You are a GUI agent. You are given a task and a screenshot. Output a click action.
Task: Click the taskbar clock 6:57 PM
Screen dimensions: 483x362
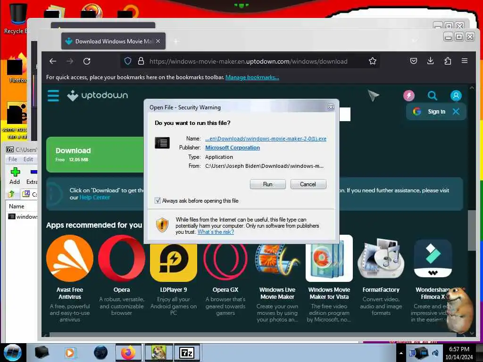pos(459,349)
